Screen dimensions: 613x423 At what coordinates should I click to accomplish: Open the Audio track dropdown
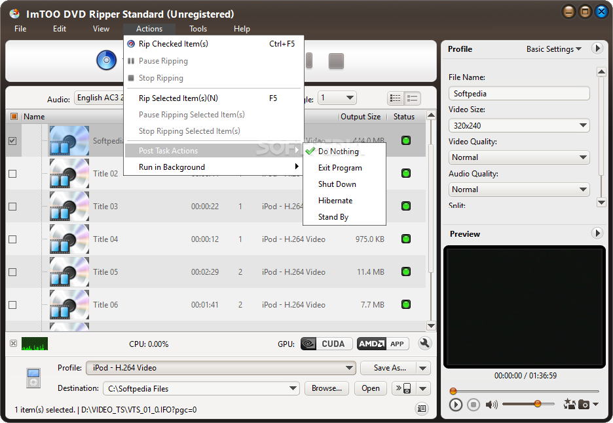coord(100,98)
